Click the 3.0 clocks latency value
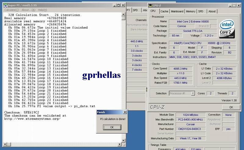 click(x=137, y=51)
